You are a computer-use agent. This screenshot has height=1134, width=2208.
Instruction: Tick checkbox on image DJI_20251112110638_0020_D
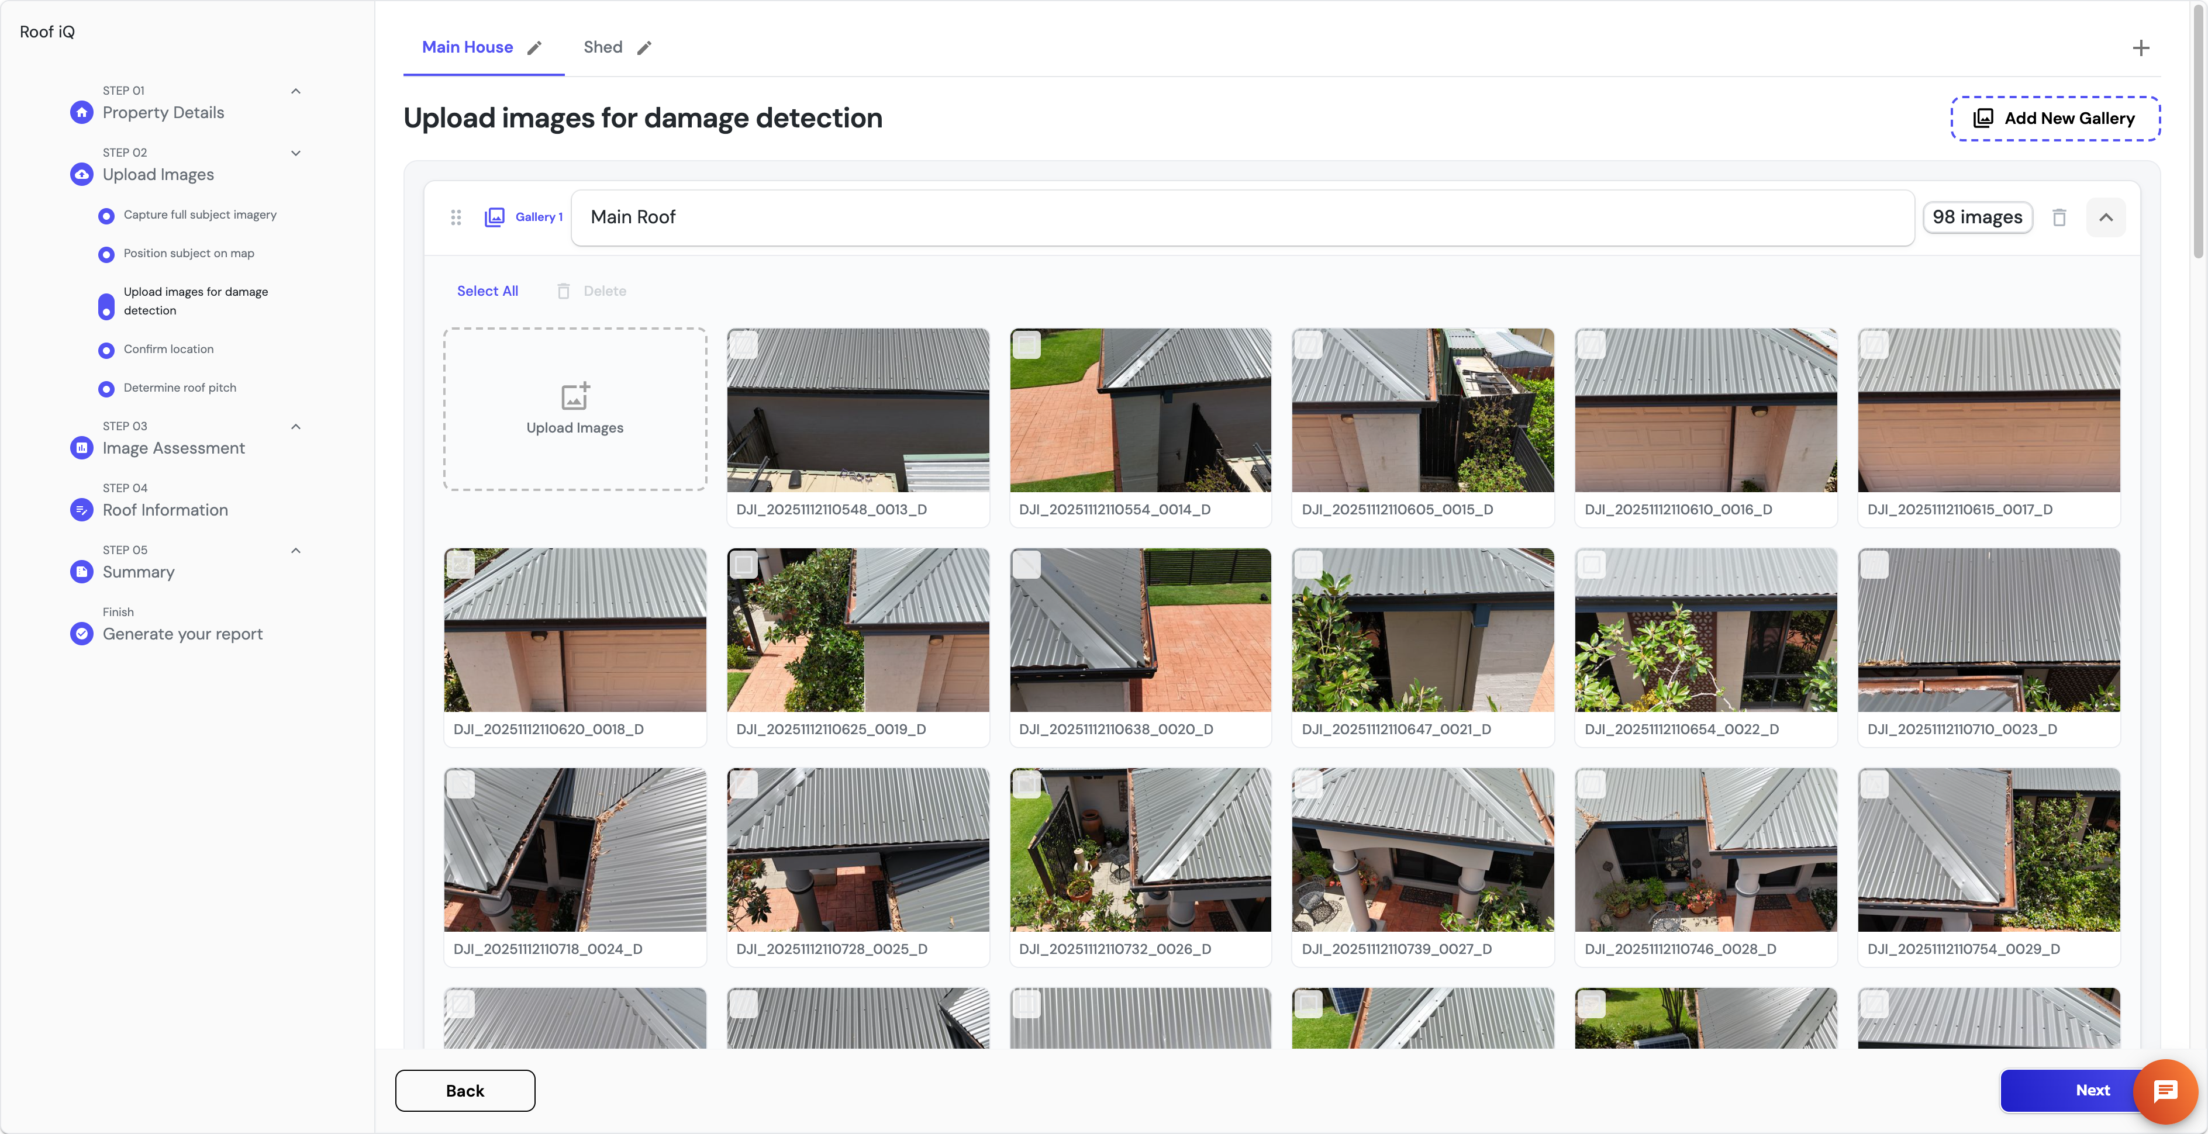pyautogui.click(x=1026, y=565)
